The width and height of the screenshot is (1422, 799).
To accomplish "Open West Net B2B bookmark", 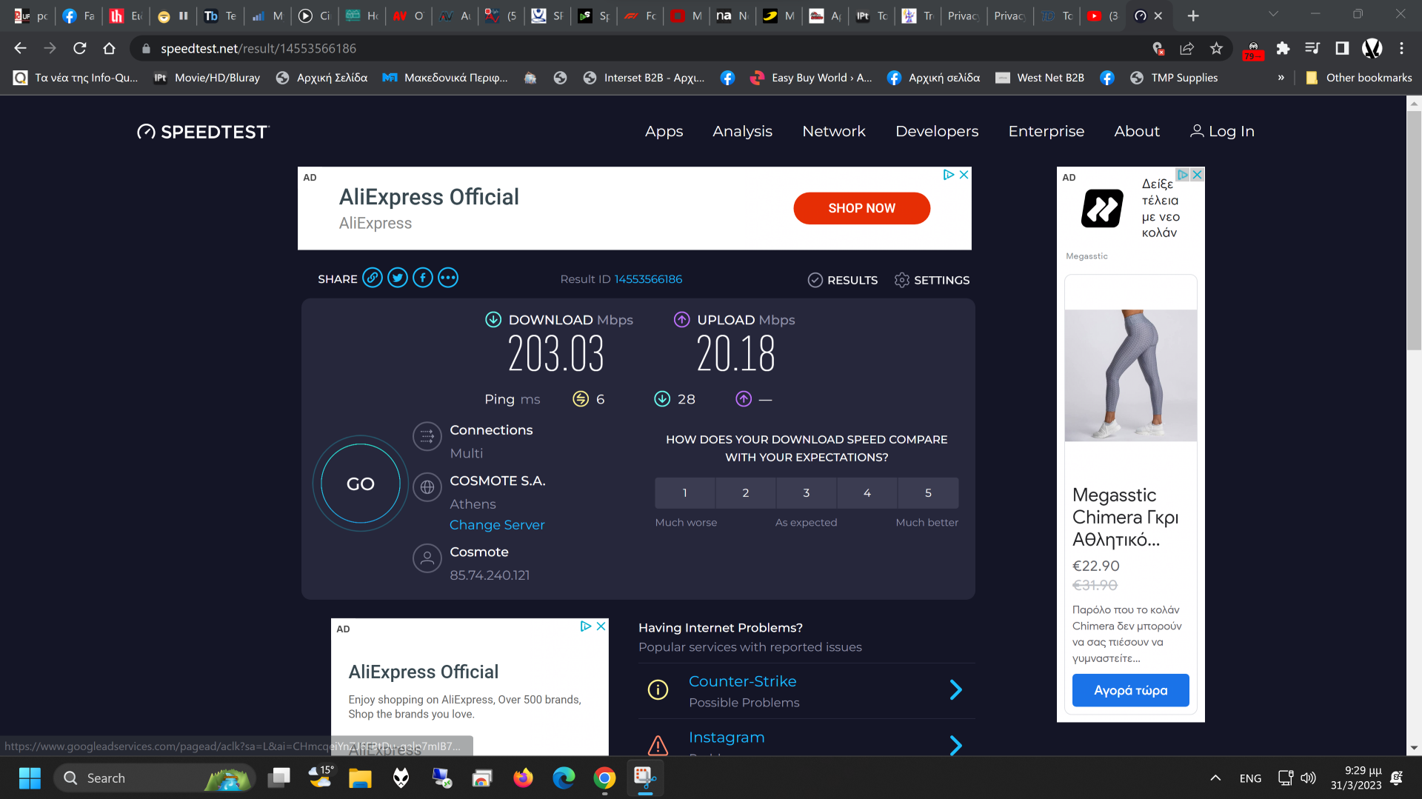I will tap(1040, 78).
